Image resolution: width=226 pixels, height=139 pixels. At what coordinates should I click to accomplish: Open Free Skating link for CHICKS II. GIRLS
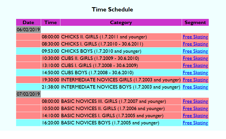[195, 37]
